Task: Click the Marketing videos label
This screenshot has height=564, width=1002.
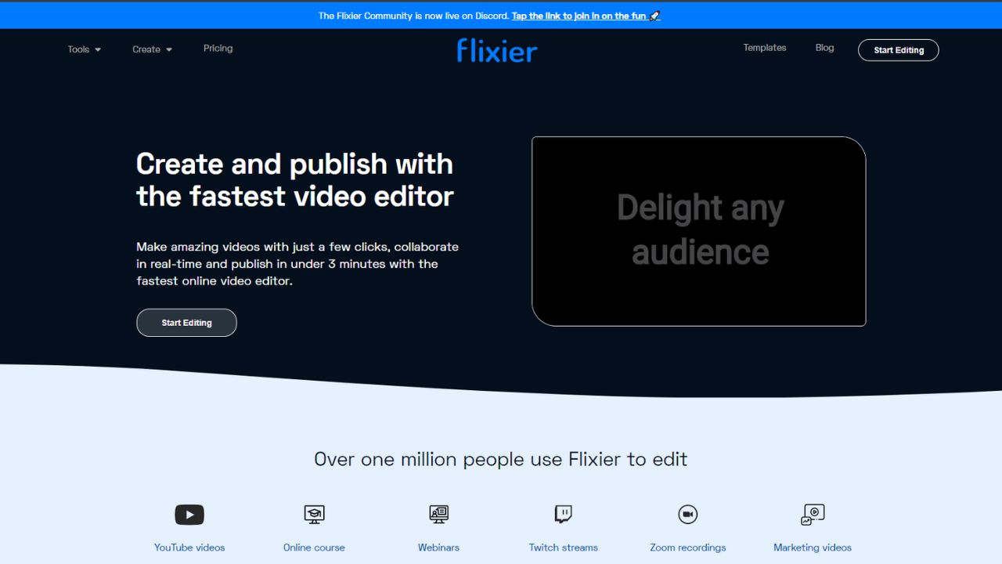Action: (812, 547)
